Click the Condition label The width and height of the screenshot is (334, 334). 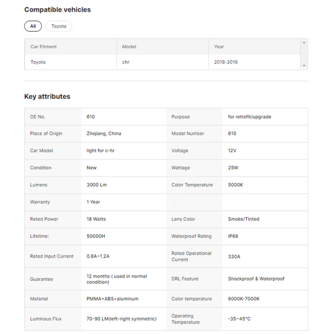[x=41, y=168]
